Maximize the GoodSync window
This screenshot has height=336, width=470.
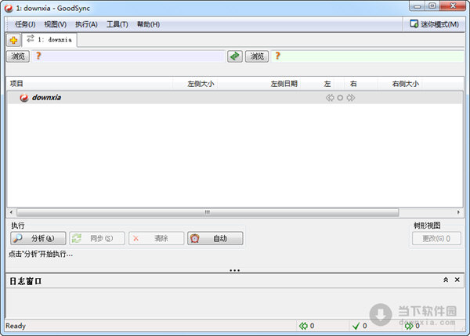coord(432,6)
